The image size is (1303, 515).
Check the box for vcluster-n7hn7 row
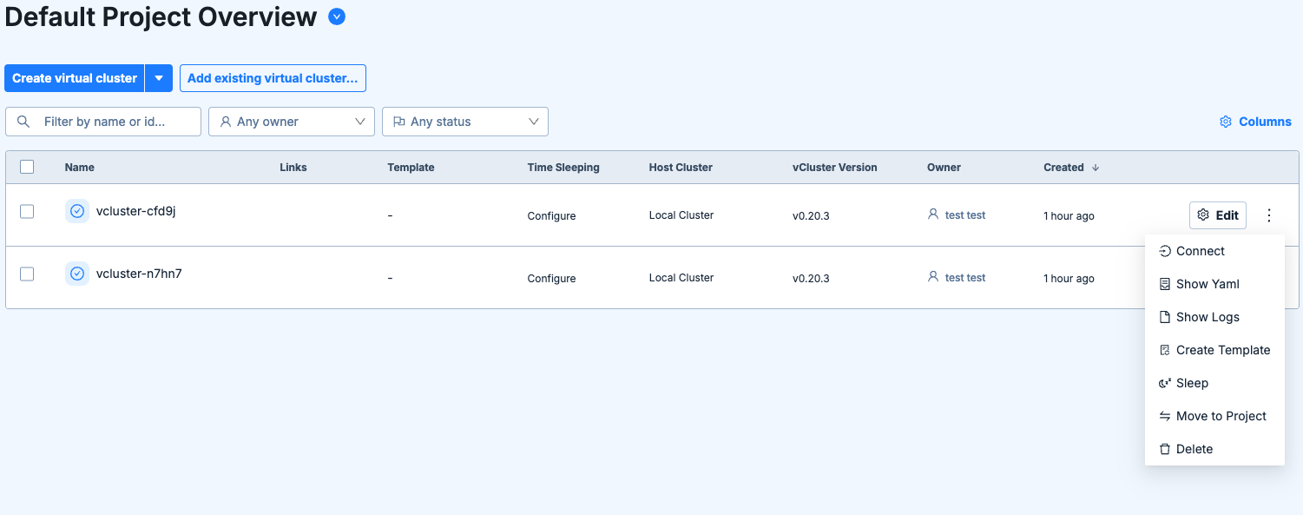click(27, 274)
